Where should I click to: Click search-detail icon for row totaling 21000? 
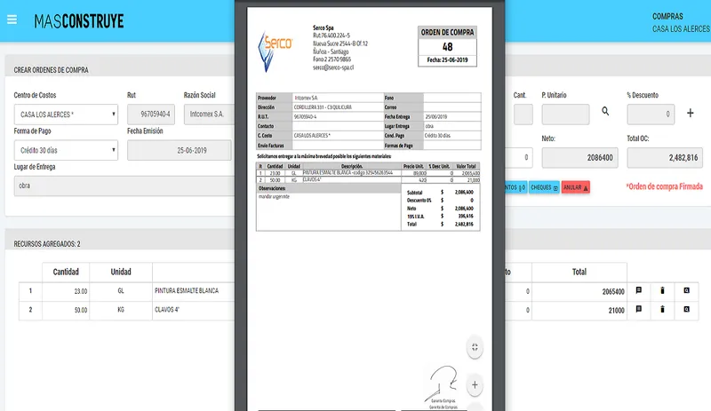click(686, 310)
